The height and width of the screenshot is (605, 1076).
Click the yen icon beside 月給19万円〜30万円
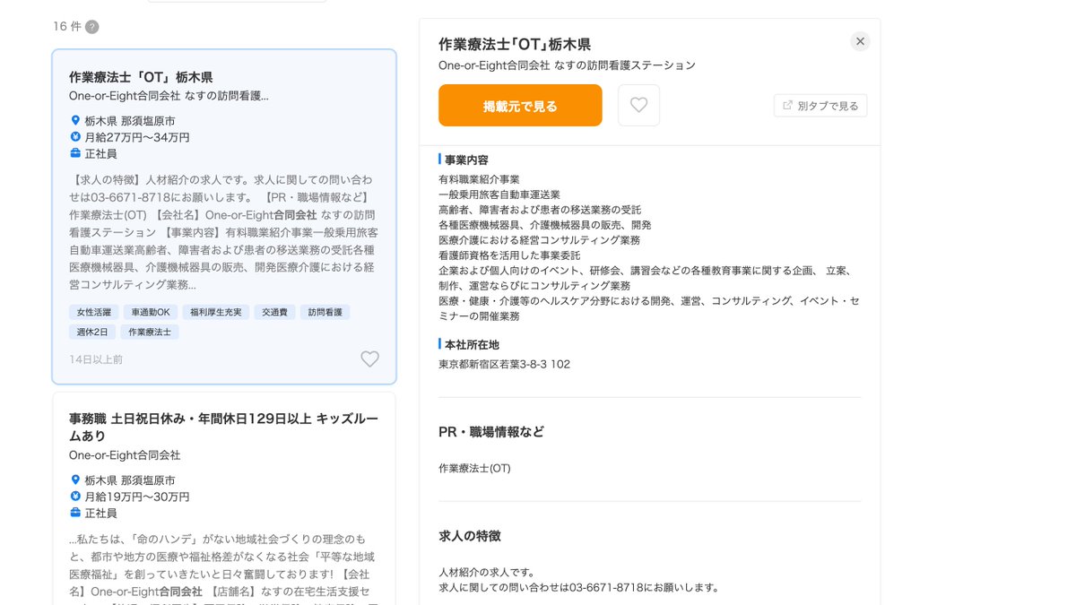75,497
